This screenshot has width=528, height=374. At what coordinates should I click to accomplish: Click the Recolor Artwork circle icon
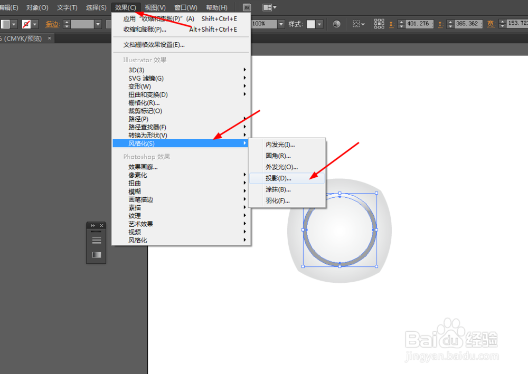pyautogui.click(x=336, y=24)
